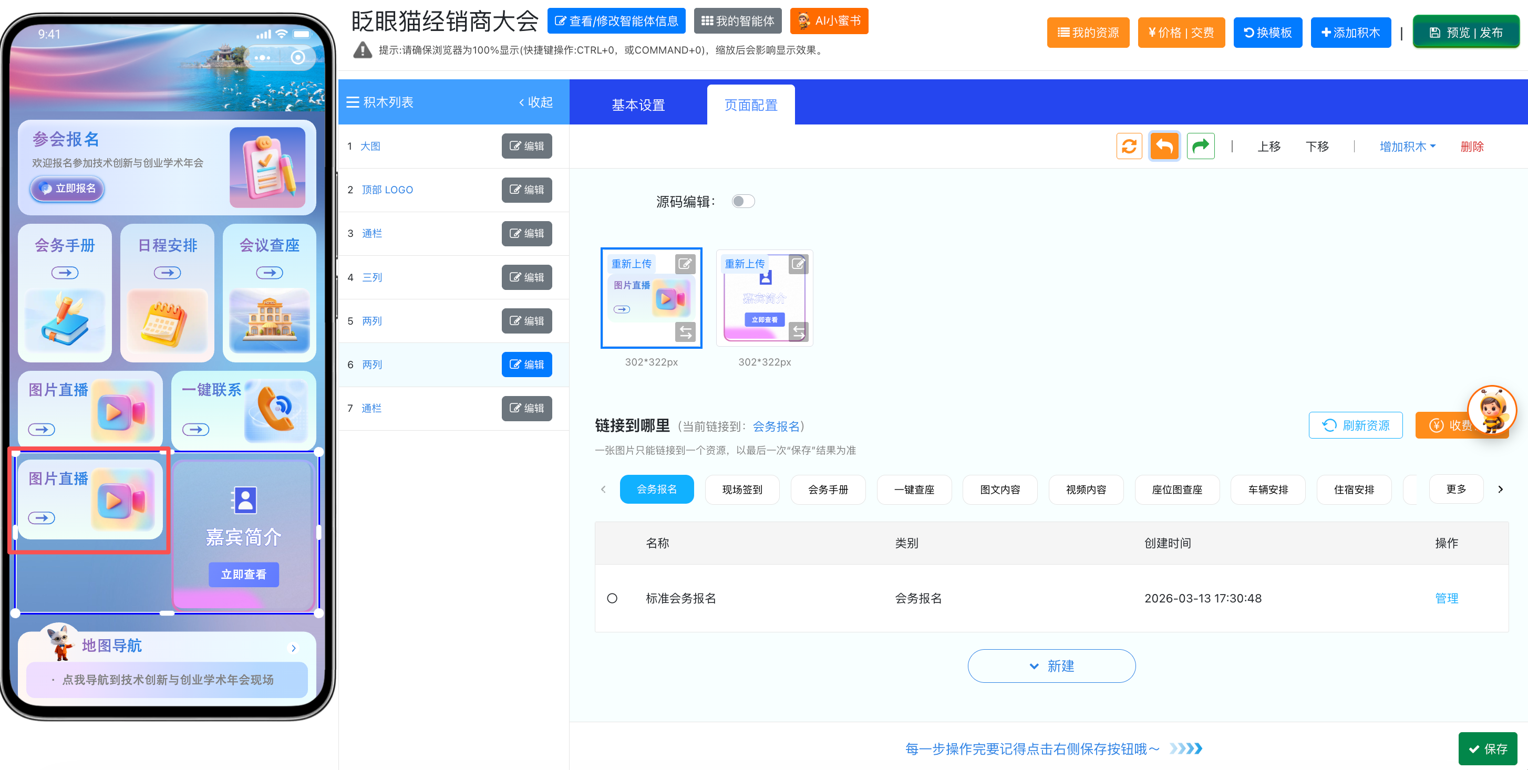Click the orange undo arrow icon
Screen dimensions: 1528x770
click(1164, 147)
